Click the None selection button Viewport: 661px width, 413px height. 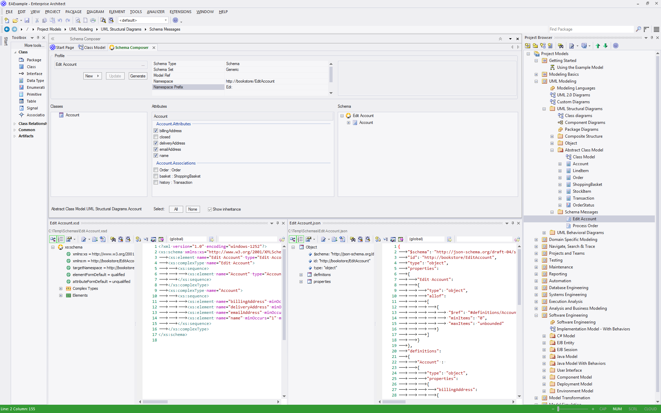[192, 209]
